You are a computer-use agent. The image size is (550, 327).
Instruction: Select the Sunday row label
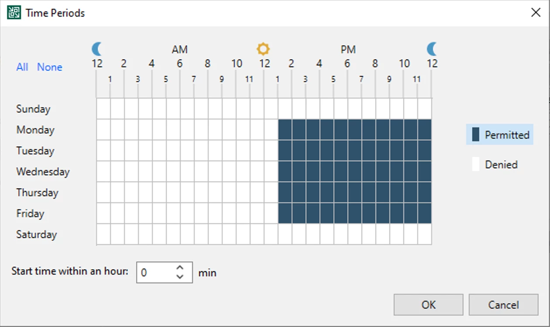pyautogui.click(x=33, y=109)
